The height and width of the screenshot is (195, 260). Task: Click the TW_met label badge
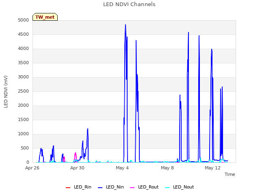(x=45, y=17)
